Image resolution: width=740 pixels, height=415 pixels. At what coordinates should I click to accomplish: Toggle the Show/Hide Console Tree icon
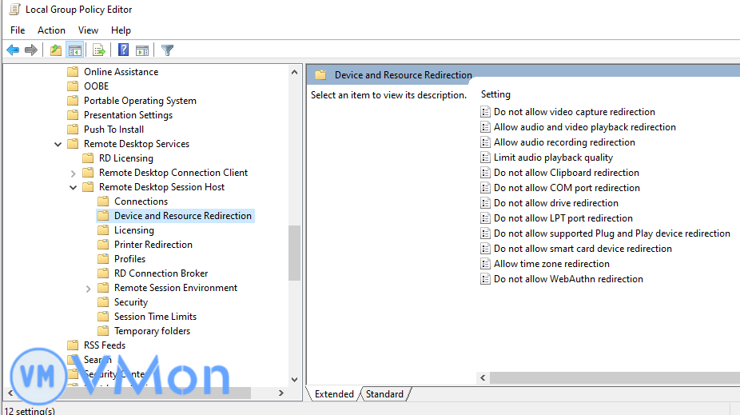click(75, 50)
